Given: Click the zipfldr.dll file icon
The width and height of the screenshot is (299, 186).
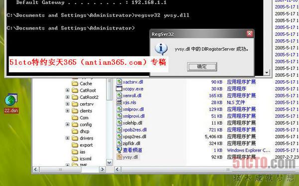Looking at the screenshot, I should click(x=119, y=143).
